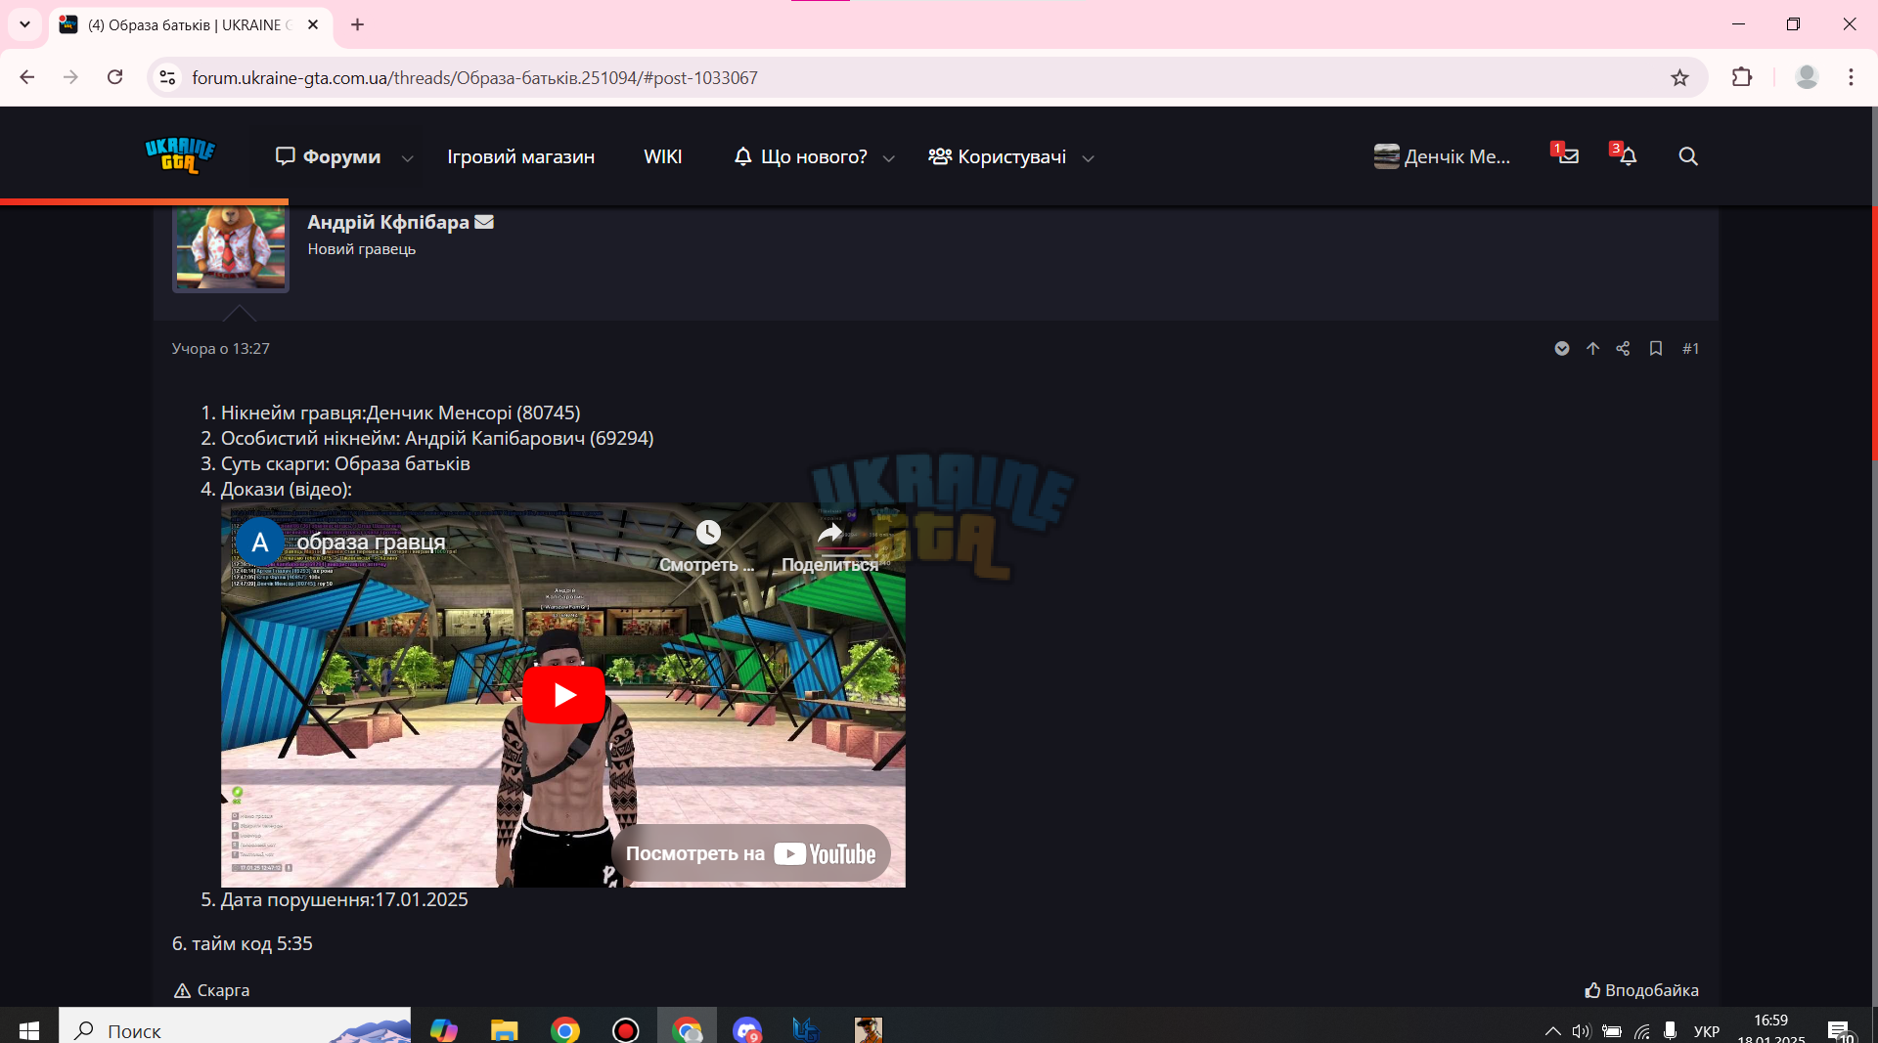Open the private messages inbox icon
Viewport: 1878px width, 1043px height.
pos(1568,155)
